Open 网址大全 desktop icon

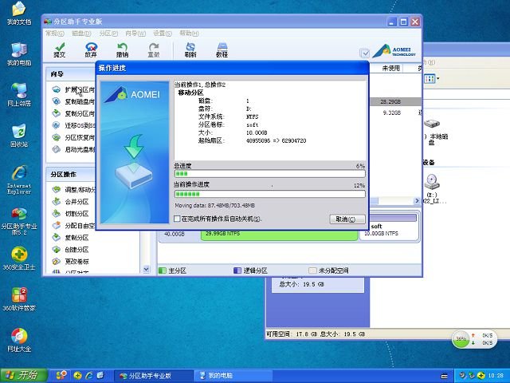19,340
